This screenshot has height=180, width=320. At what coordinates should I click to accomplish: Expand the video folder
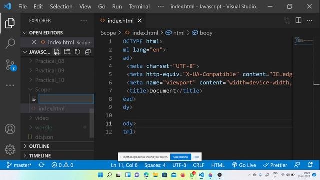(x=42, y=118)
